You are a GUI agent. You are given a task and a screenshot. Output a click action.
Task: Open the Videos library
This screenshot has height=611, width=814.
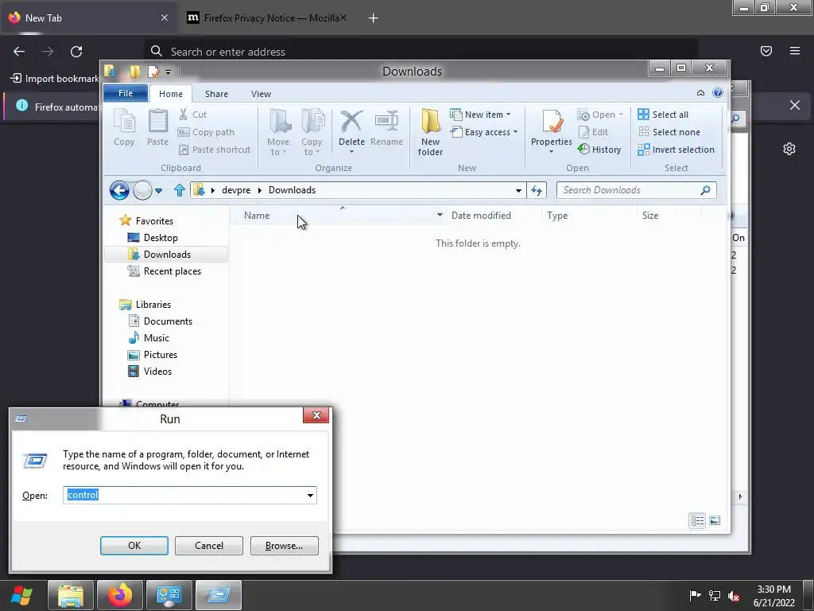(x=149, y=372)
